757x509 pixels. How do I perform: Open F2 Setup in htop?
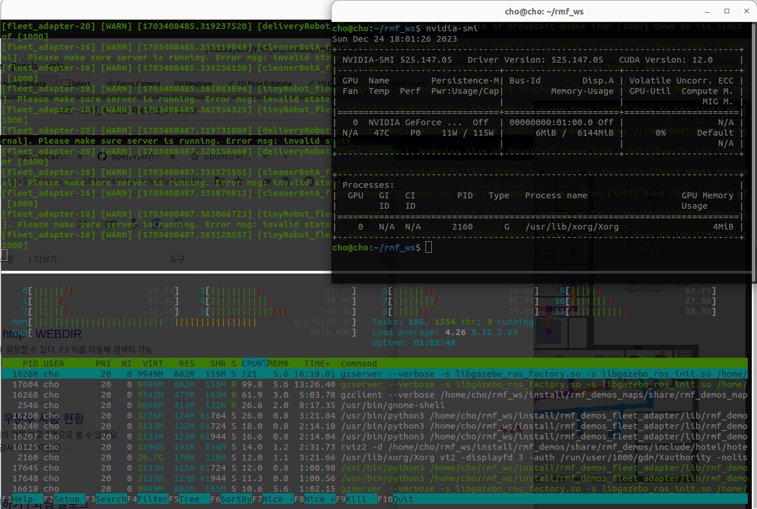(64, 499)
